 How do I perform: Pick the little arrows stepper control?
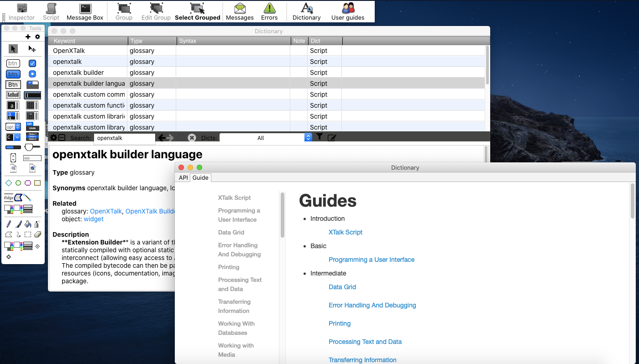(x=13, y=158)
